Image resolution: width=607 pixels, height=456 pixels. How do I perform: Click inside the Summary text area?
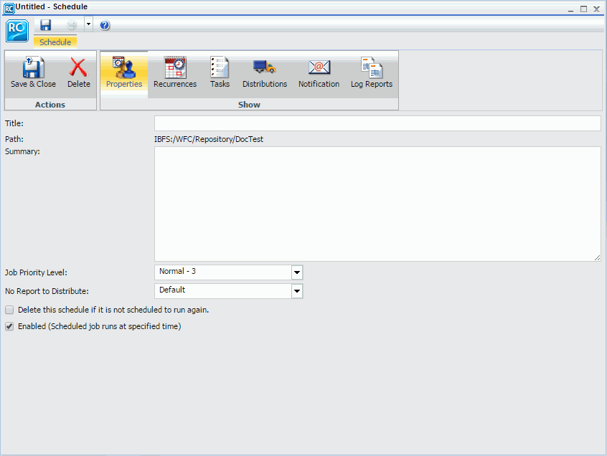click(377, 204)
